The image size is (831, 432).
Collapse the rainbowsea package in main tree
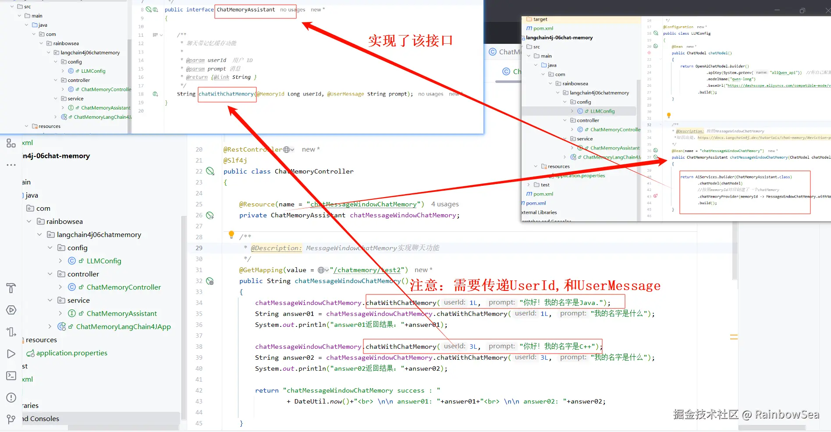[x=29, y=221]
